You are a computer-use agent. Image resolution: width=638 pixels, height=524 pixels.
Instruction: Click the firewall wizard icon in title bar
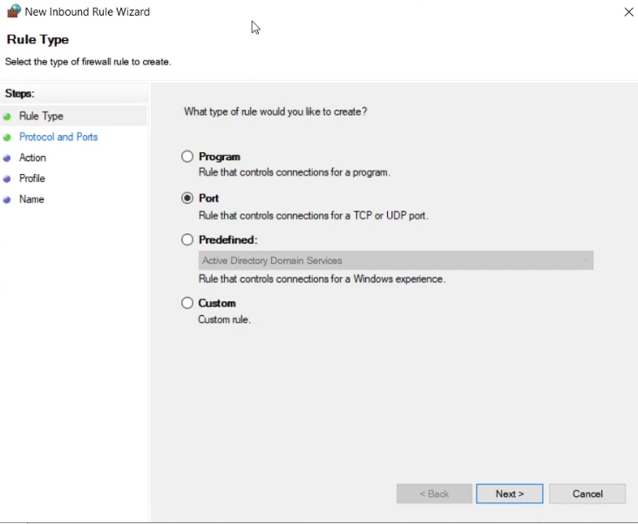point(13,12)
